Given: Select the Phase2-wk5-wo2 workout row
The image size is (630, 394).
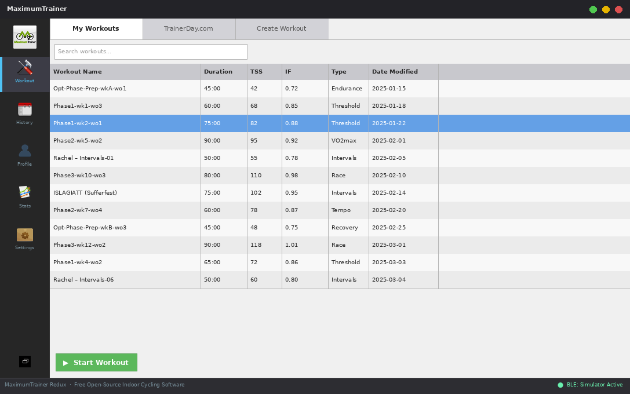Looking at the screenshot, I should click(174, 140).
